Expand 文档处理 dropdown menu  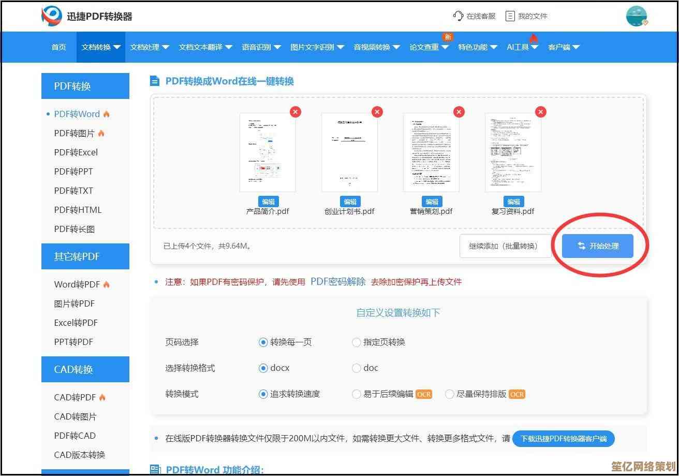pyautogui.click(x=150, y=47)
